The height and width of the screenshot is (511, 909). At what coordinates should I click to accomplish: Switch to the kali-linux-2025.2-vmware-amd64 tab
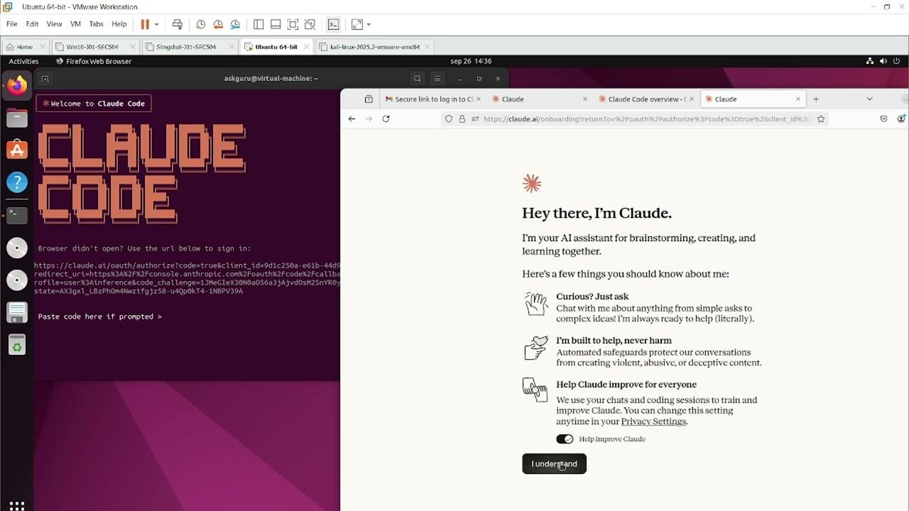point(375,47)
